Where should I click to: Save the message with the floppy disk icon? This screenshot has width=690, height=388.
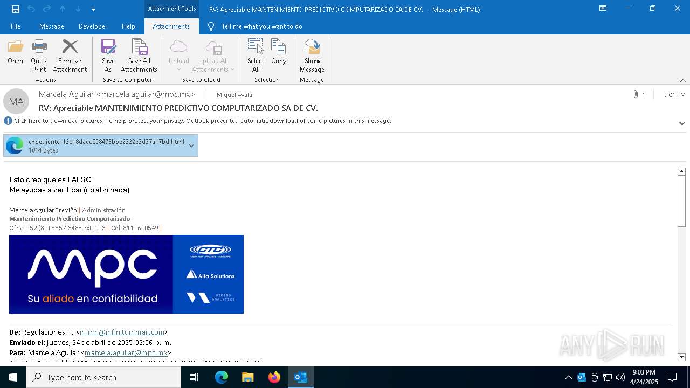(16, 9)
